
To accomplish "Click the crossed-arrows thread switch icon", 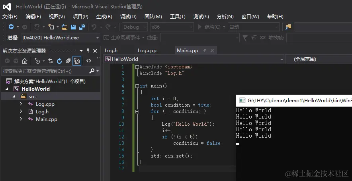I will pyautogui.click(x=263, y=38).
